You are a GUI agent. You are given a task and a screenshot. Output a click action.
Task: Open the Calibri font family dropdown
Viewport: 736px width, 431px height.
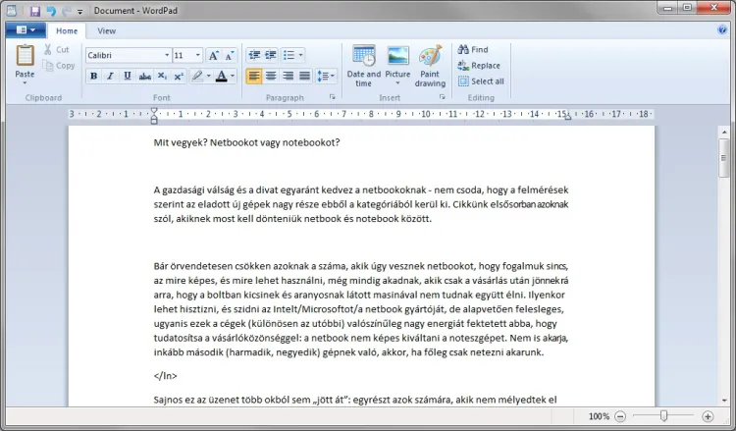(x=167, y=55)
